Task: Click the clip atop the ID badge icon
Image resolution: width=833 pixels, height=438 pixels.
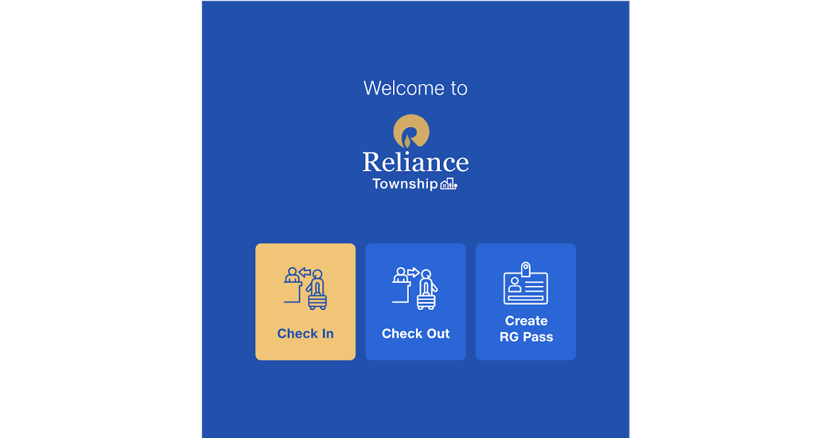Action: [x=525, y=269]
